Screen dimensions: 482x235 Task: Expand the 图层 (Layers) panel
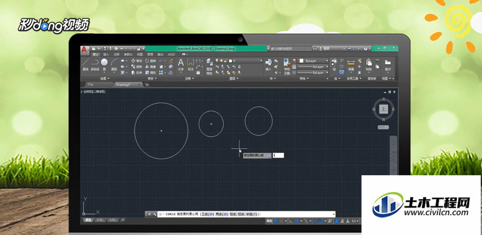(x=234, y=79)
